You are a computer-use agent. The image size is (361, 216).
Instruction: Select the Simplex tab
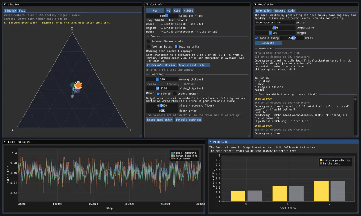click(10, 10)
